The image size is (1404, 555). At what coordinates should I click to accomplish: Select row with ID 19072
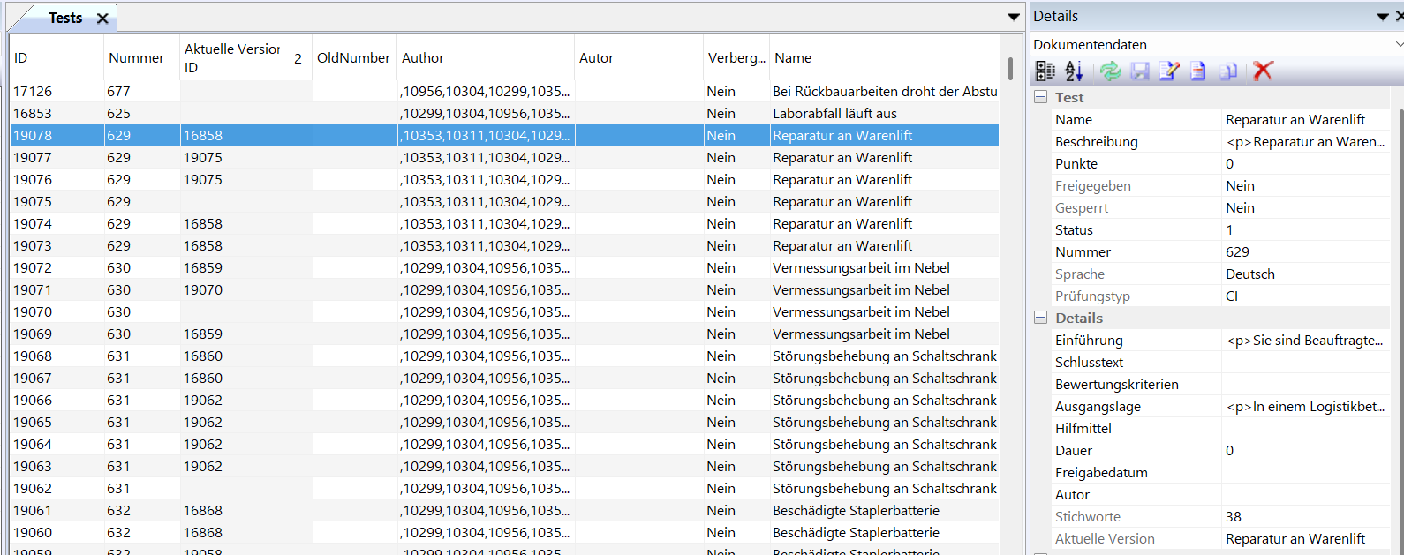(504, 267)
